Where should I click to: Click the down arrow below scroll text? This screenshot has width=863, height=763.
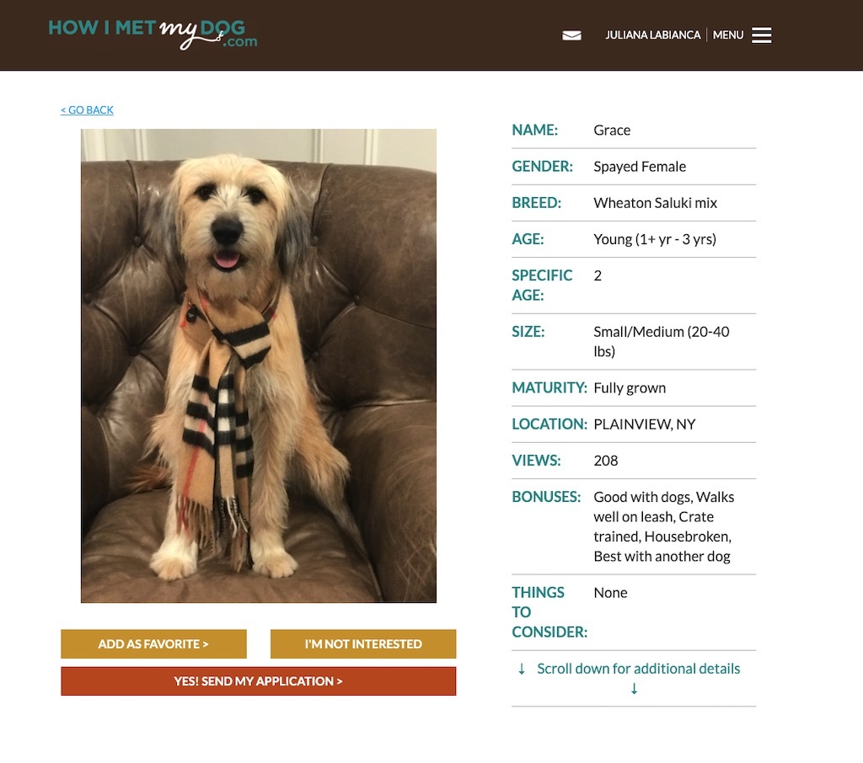634,689
